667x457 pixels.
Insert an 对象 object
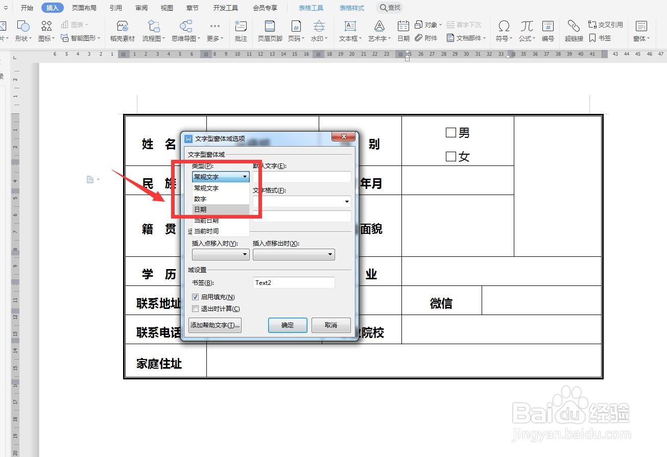coord(428,25)
